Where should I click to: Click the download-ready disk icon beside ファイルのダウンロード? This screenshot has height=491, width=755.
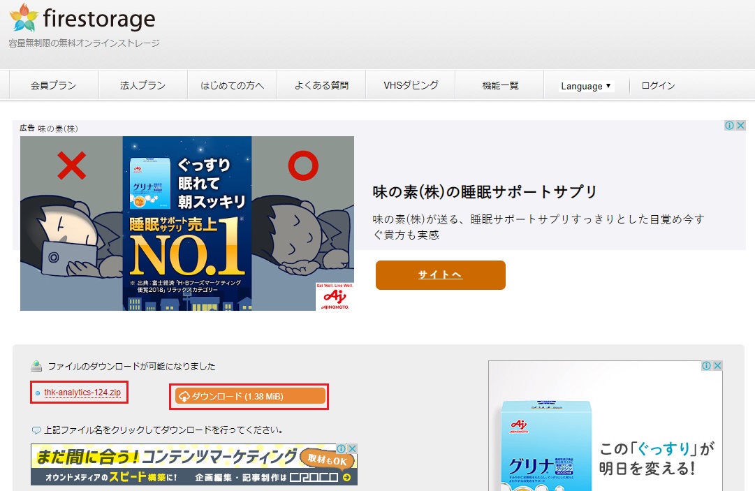[36, 366]
